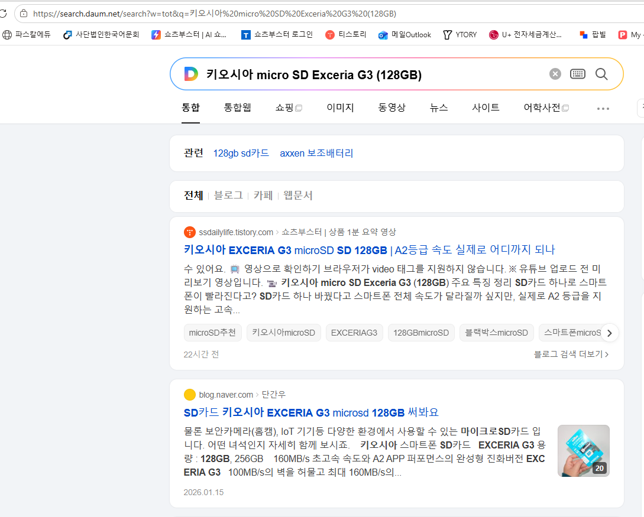Switch to 이미지 tab
This screenshot has height=517, width=644.
pyautogui.click(x=340, y=108)
